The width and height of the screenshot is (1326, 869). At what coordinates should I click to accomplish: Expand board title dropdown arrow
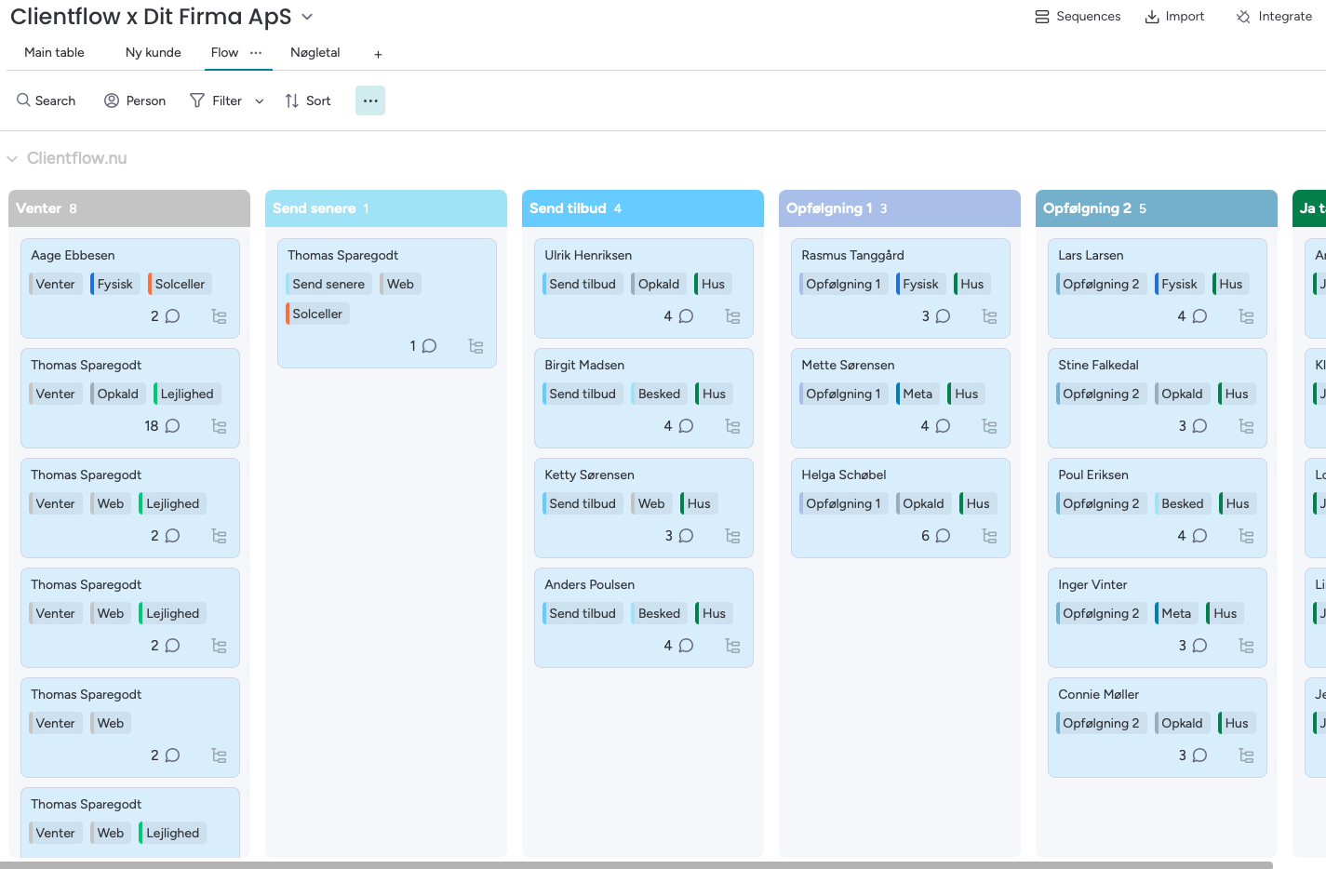tap(307, 17)
